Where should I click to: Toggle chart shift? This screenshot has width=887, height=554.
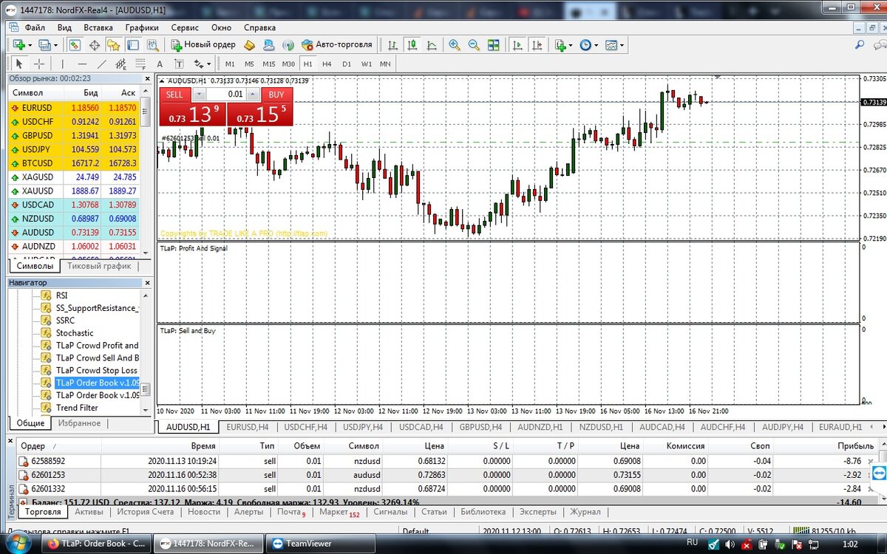(x=537, y=45)
